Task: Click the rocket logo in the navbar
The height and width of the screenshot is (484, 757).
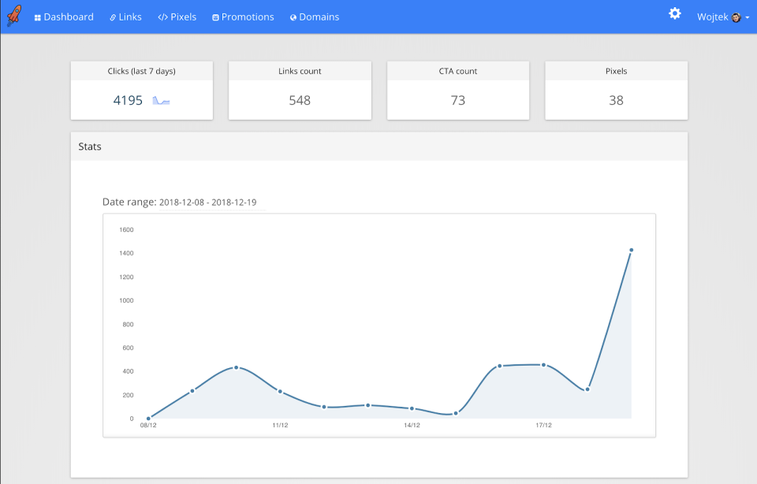Action: (x=13, y=16)
